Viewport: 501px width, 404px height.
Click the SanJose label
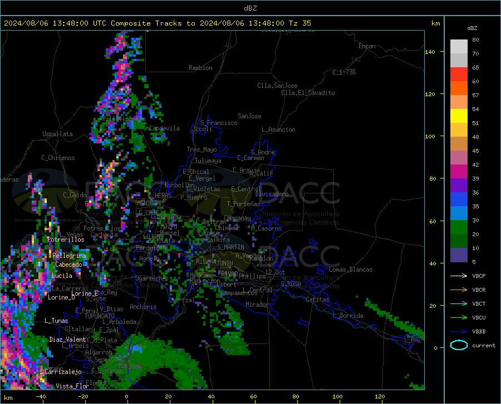249,116
